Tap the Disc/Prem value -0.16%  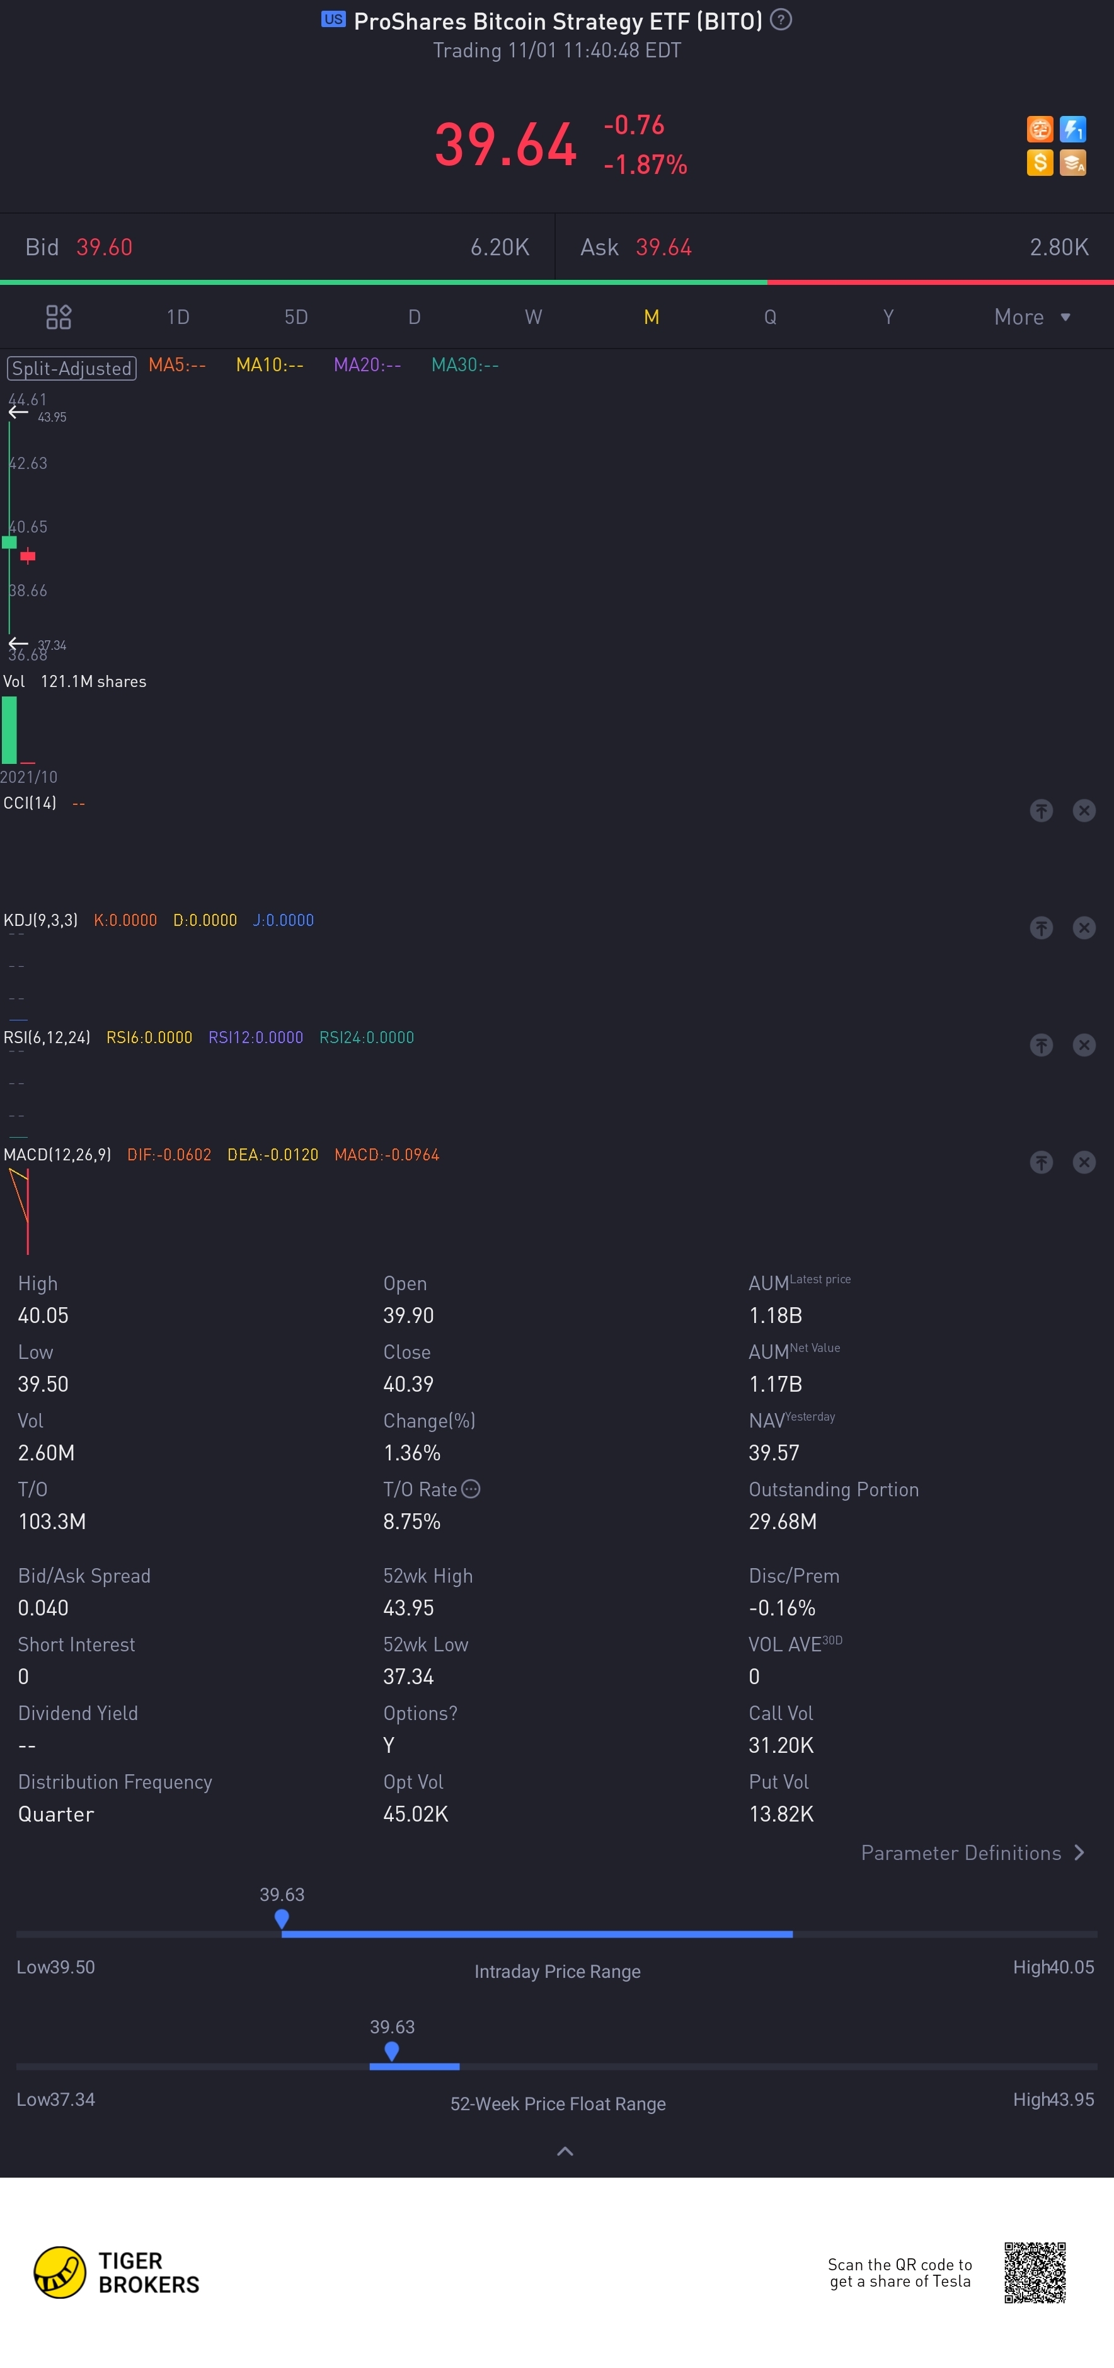781,1609
